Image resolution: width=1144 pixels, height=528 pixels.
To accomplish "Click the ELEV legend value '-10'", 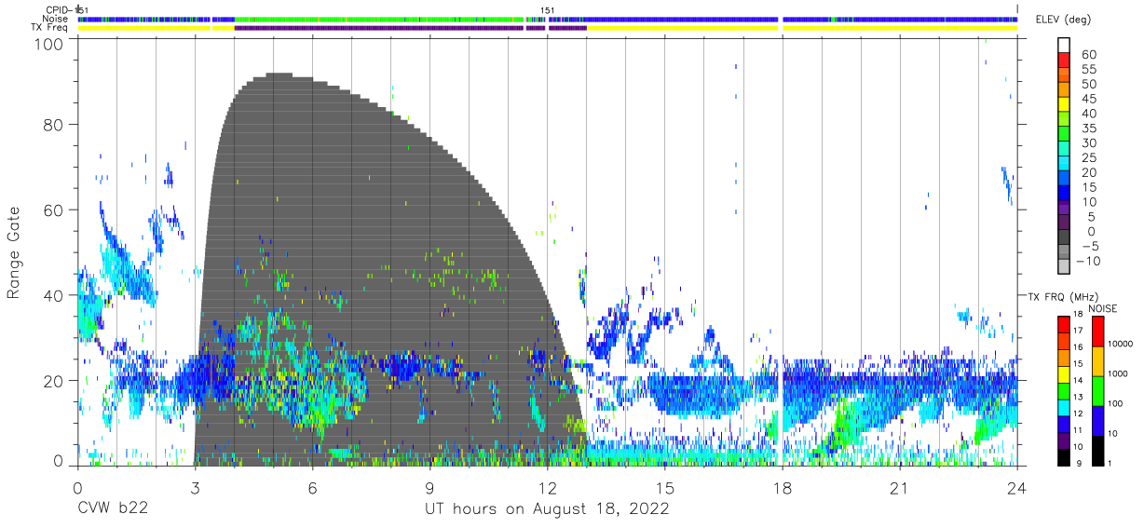I will click(x=1088, y=262).
